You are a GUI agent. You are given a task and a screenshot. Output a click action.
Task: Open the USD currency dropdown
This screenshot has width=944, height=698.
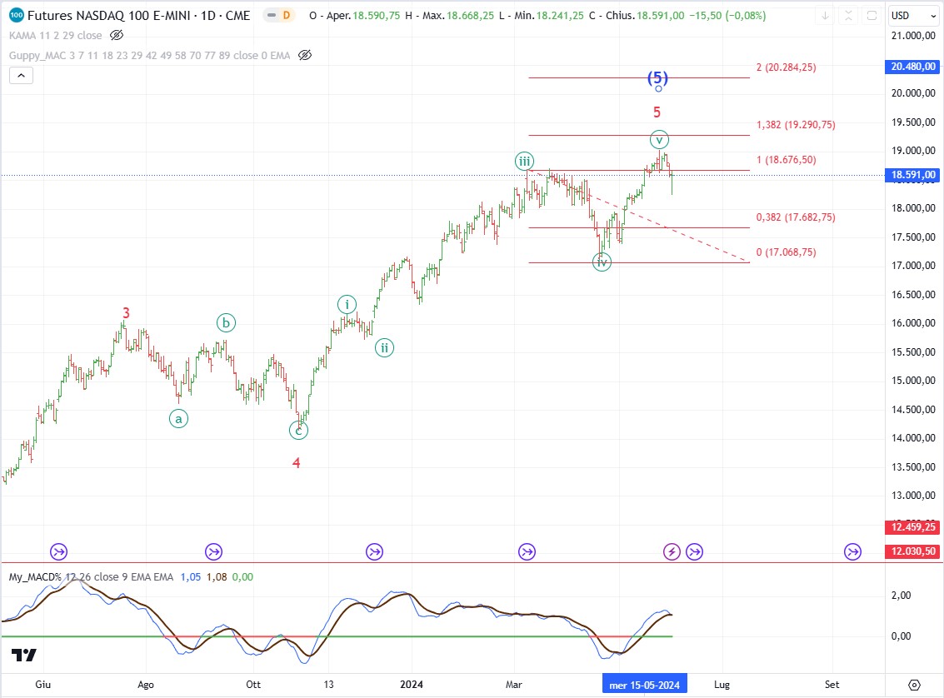pyautogui.click(x=913, y=16)
